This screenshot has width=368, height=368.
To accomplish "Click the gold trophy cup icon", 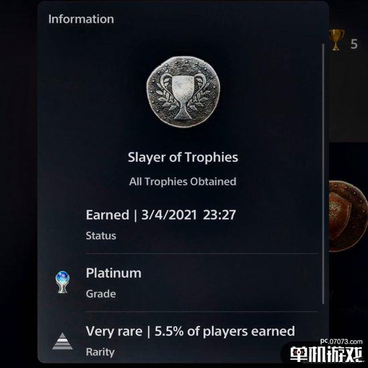I will point(337,39).
